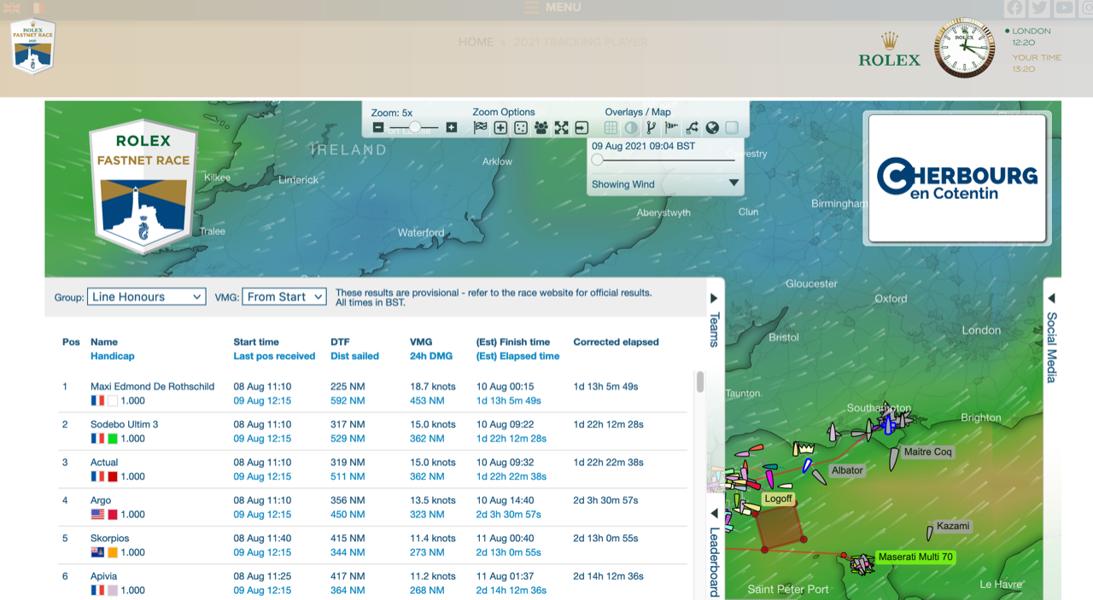
Task: Click the zoom in plus button
Action: click(x=452, y=128)
